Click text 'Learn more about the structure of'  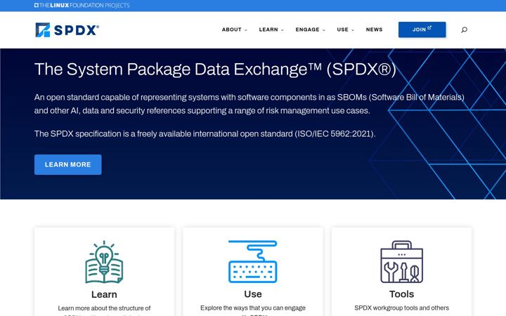pyautogui.click(x=104, y=308)
